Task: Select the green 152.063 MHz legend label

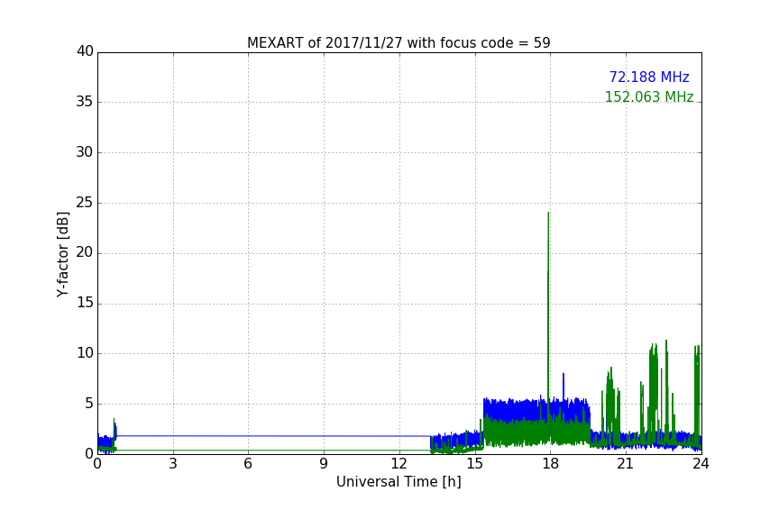Action: pyautogui.click(x=649, y=96)
